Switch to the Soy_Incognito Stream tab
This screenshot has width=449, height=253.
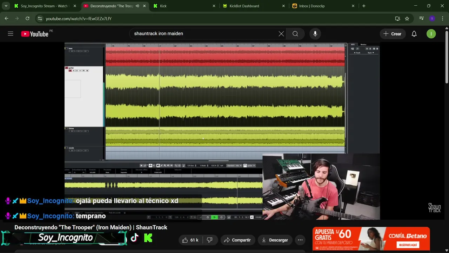(46, 6)
